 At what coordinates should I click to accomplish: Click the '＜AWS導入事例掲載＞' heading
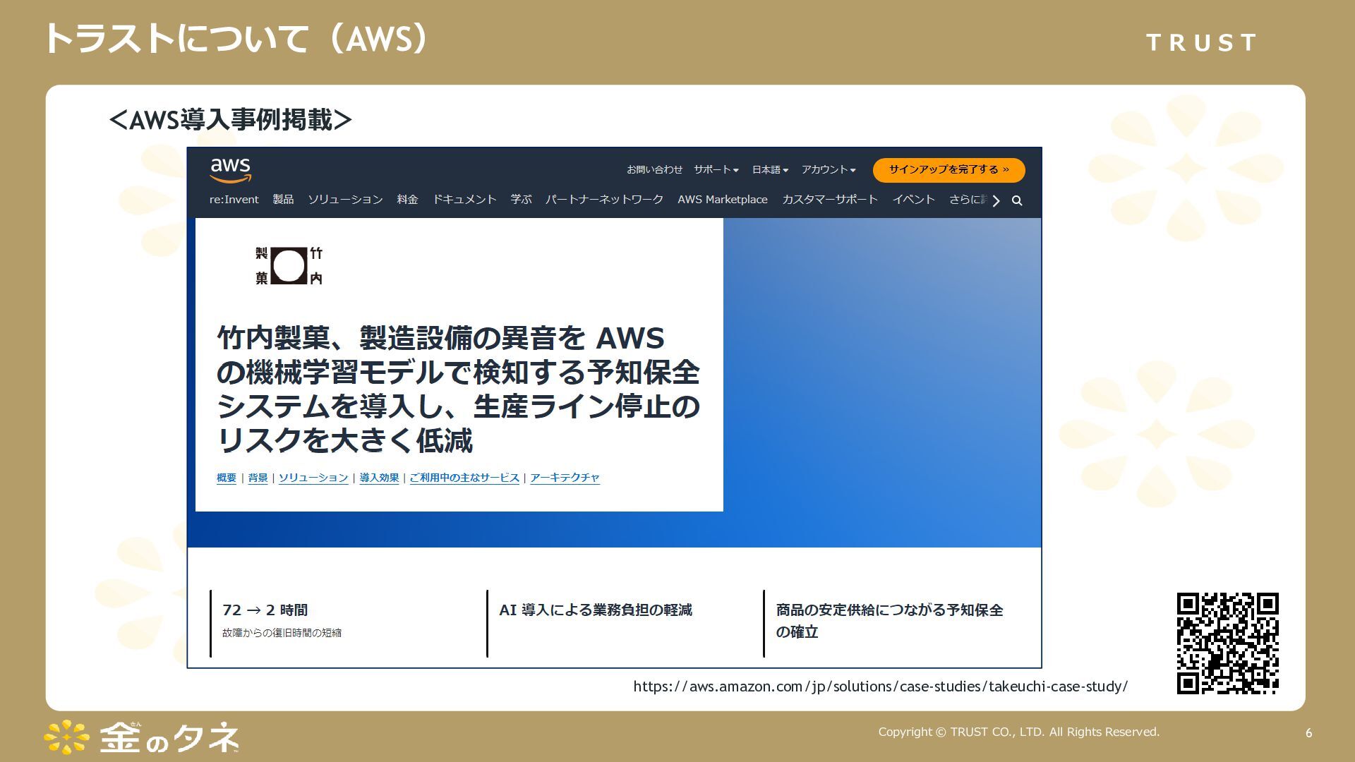(x=231, y=120)
